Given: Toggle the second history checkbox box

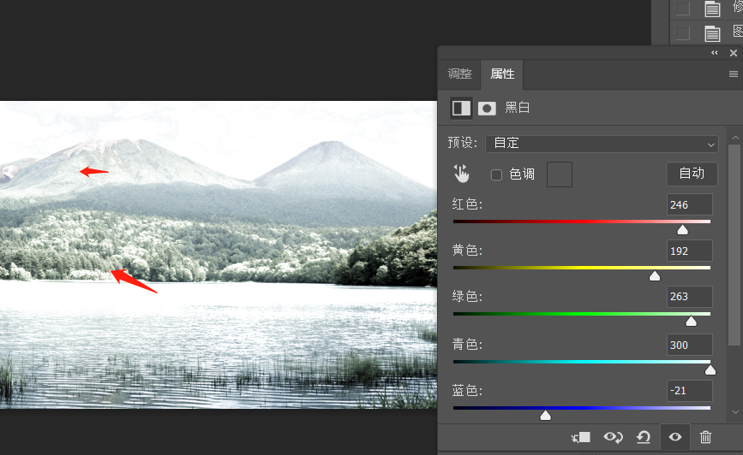Looking at the screenshot, I should tap(683, 33).
